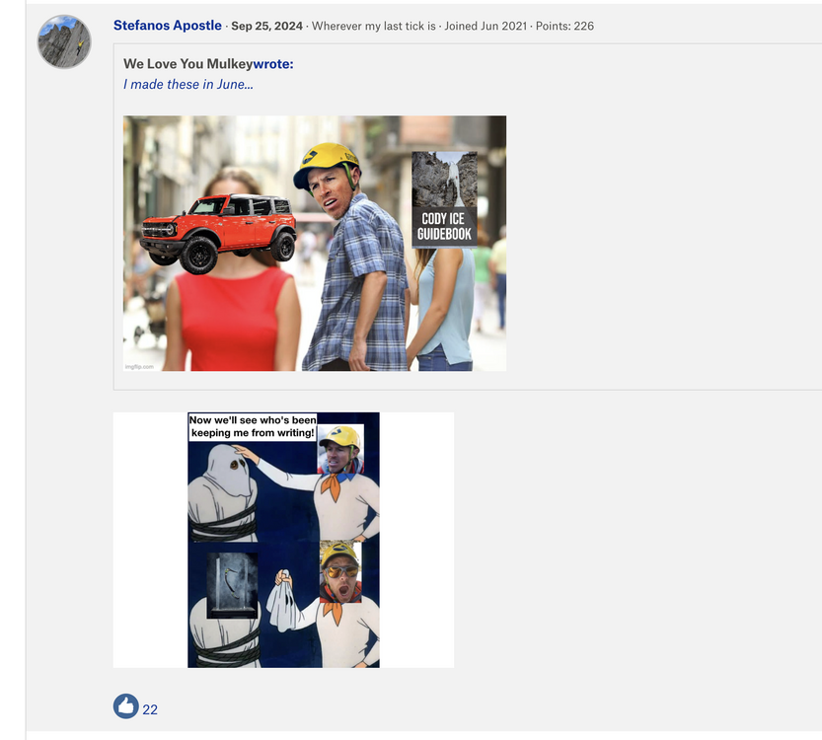Viewport: 822px width, 740px height.
Task: Click the imgflip.com watermark on the meme
Action: tap(140, 366)
